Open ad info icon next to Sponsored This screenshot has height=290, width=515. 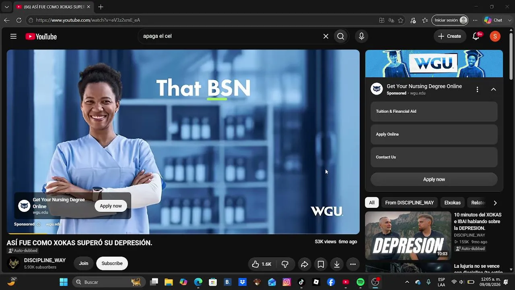click(x=39, y=224)
